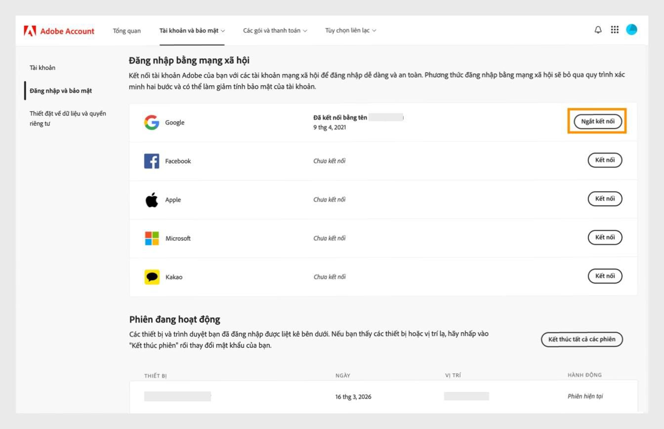Click the Google service name
This screenshot has width=664, height=429.
175,123
